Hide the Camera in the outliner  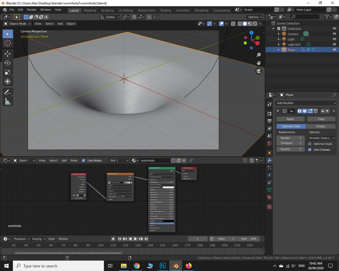(334, 34)
